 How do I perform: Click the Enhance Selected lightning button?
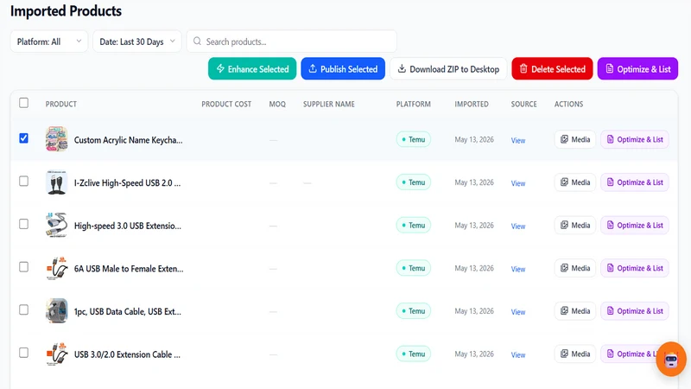[252, 69]
